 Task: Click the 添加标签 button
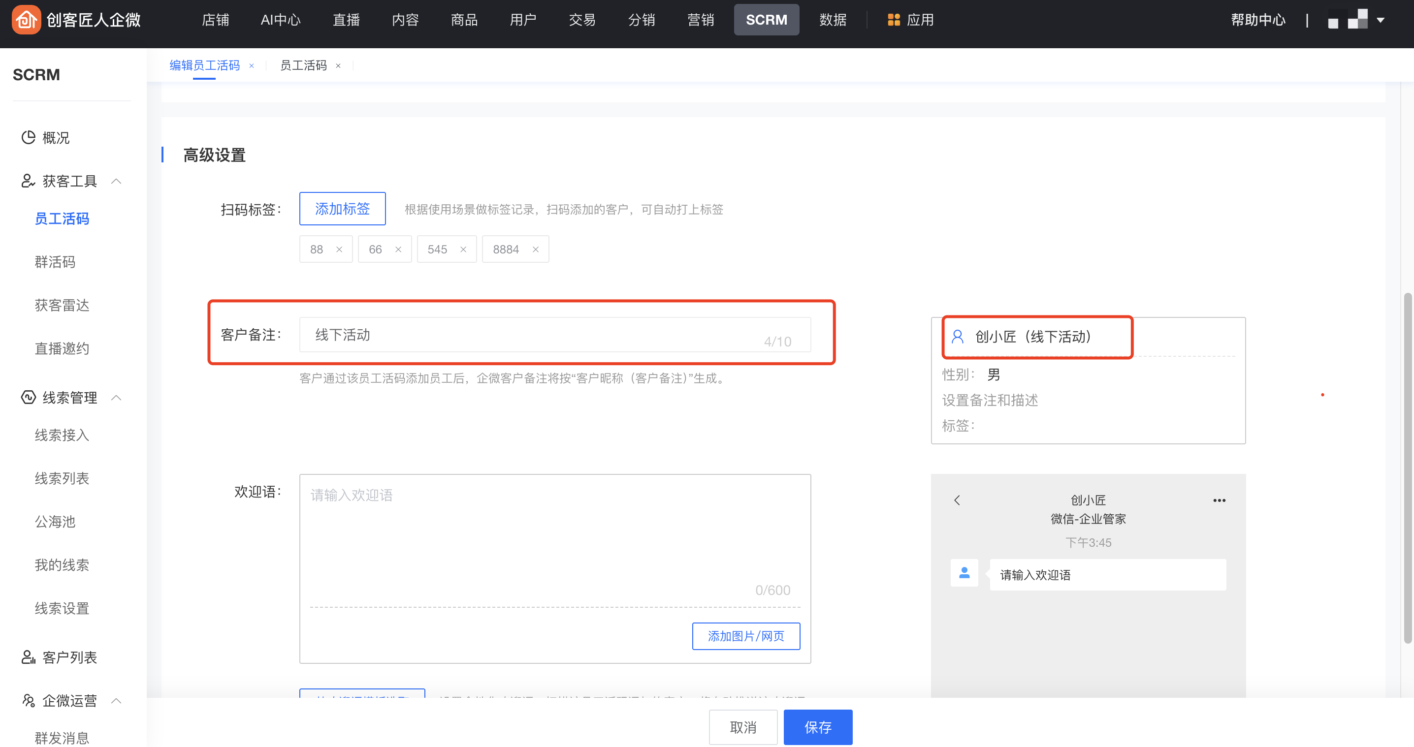[x=343, y=209]
